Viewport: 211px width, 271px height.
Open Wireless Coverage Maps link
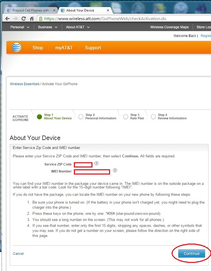(169, 27)
